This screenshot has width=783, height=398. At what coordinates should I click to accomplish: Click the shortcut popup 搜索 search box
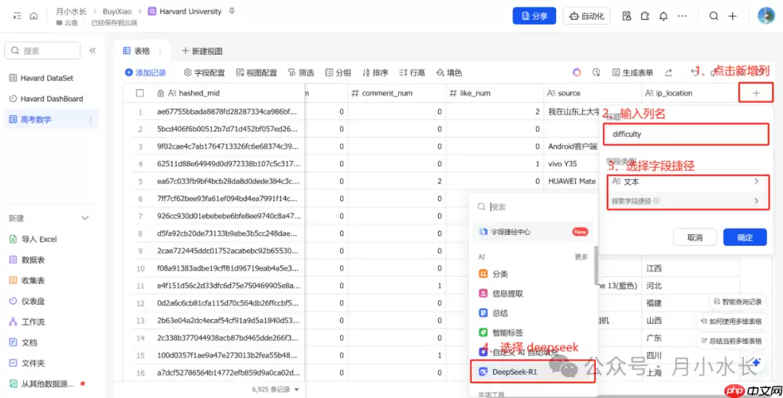tap(534, 207)
